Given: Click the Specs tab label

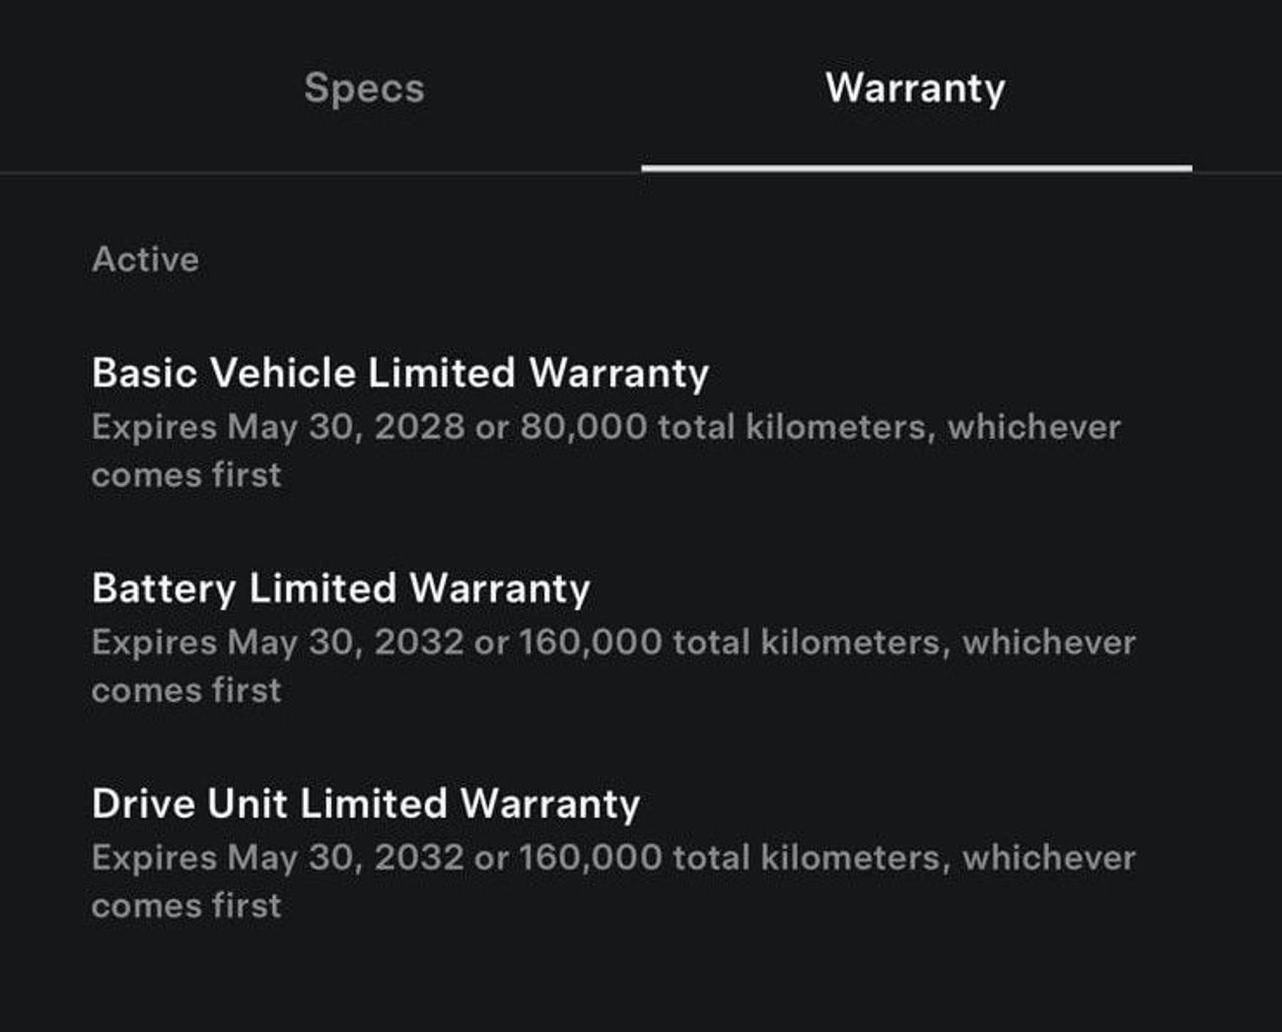Looking at the screenshot, I should (x=363, y=89).
